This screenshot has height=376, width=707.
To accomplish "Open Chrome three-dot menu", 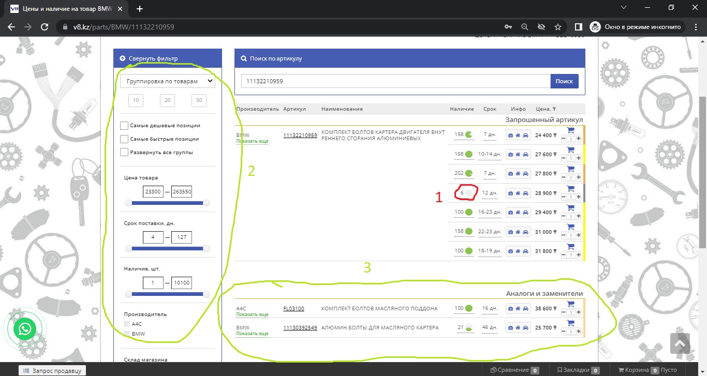I will (696, 27).
